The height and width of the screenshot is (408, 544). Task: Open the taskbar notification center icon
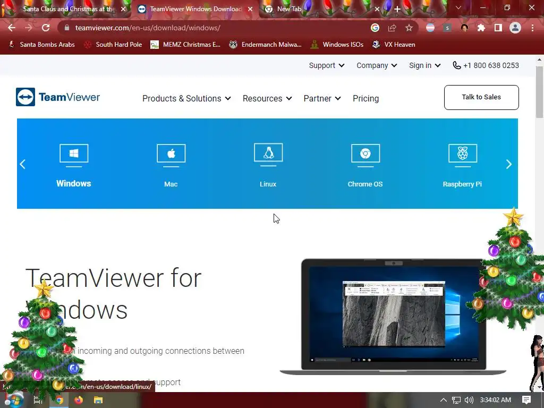pos(526,400)
